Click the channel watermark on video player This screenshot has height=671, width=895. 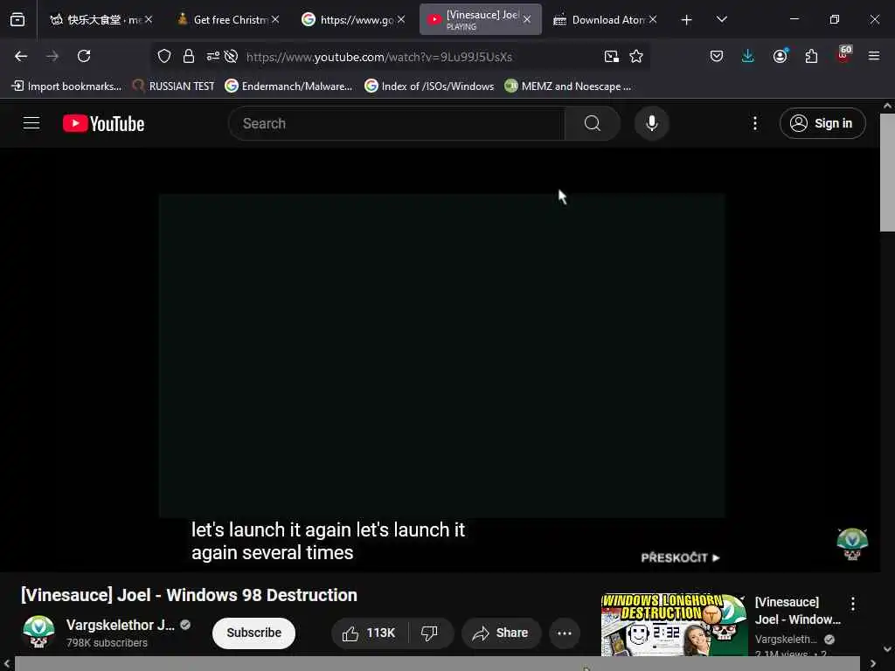pos(852,543)
